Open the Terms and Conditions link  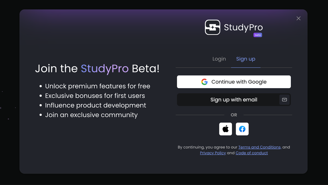(259, 147)
